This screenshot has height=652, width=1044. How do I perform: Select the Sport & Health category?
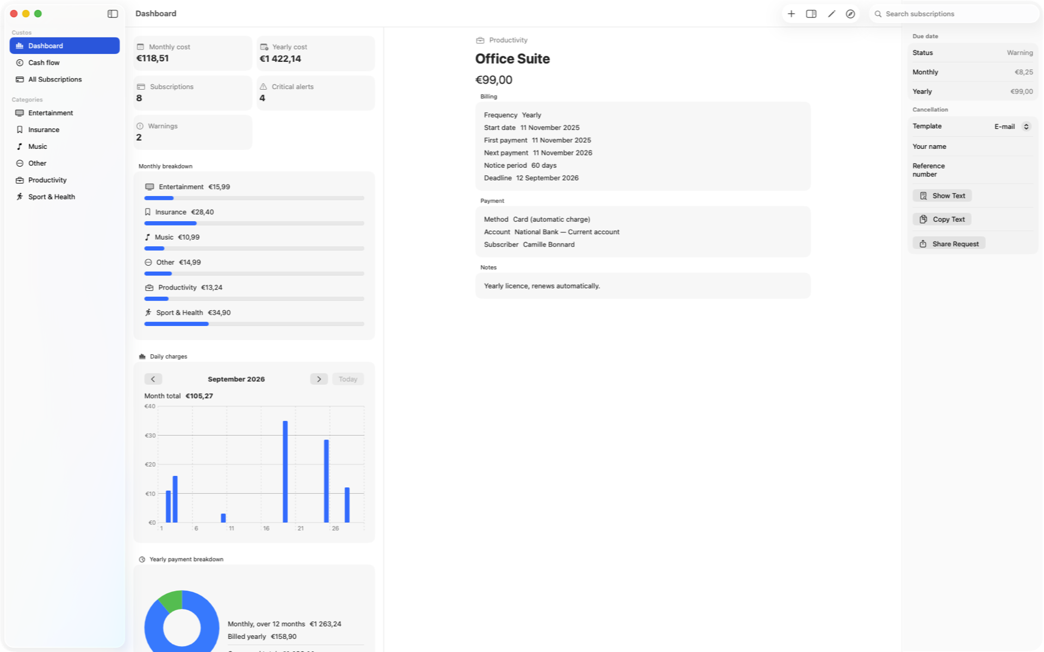(x=65, y=197)
